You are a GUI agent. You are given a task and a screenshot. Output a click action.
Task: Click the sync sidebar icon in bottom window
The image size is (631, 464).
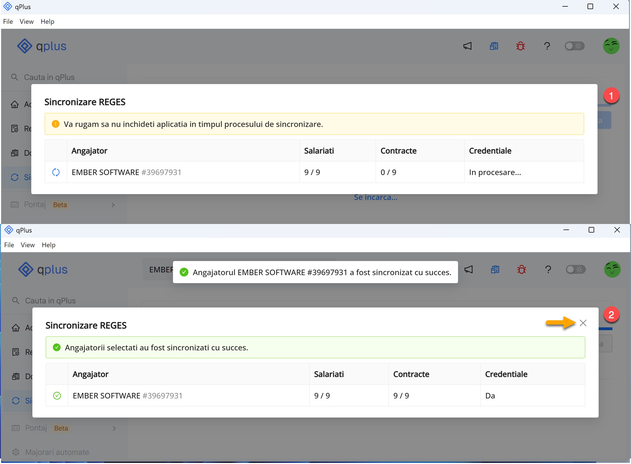[16, 400]
